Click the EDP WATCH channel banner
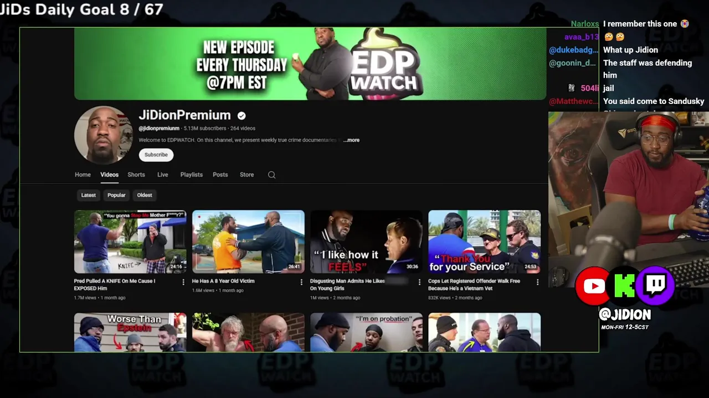709x398 pixels. (x=310, y=64)
